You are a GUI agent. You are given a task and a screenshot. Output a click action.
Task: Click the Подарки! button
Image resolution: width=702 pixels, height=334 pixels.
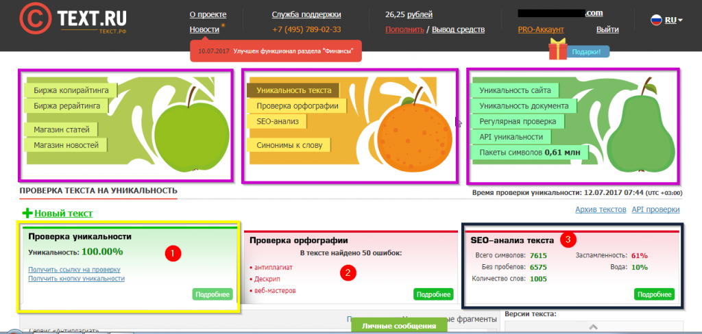click(588, 51)
